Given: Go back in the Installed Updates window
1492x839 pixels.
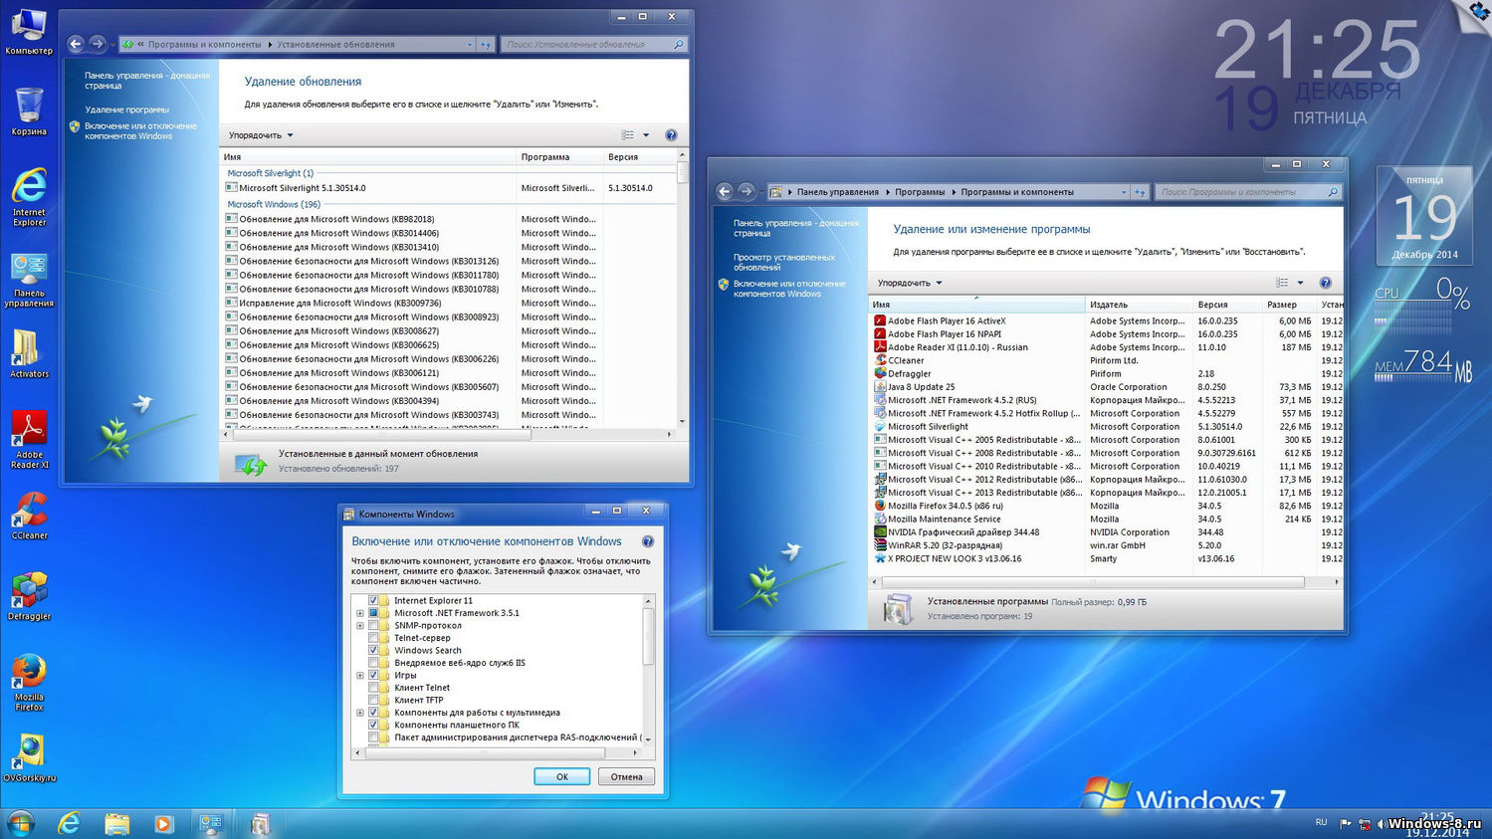Looking at the screenshot, I should (x=76, y=44).
